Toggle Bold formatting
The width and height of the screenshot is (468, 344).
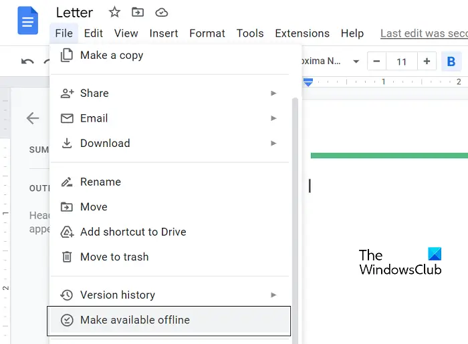(x=451, y=61)
